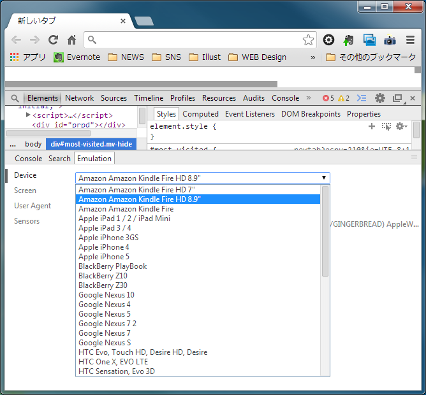The image size is (426, 395).
Task: Click the div#most-visited.mv-hide breadcrumb
Action: pyautogui.click(x=91, y=144)
